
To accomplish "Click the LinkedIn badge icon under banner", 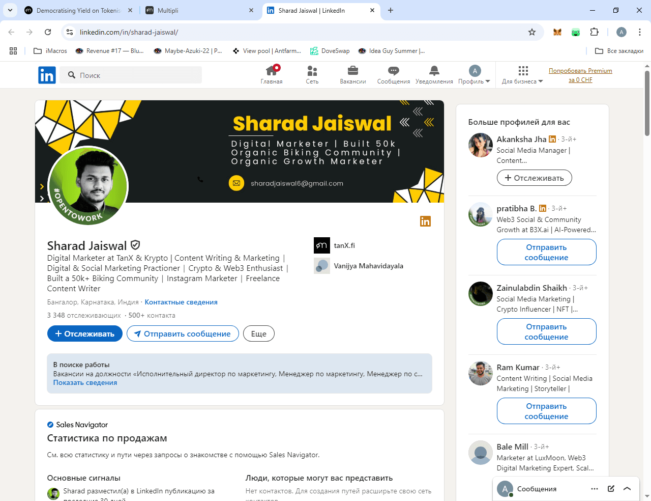I will (x=425, y=221).
